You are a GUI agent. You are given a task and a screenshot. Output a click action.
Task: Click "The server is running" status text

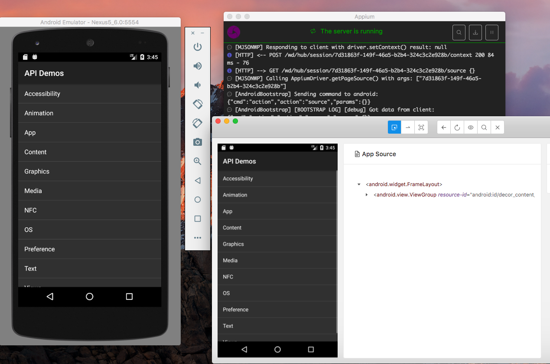351,31
